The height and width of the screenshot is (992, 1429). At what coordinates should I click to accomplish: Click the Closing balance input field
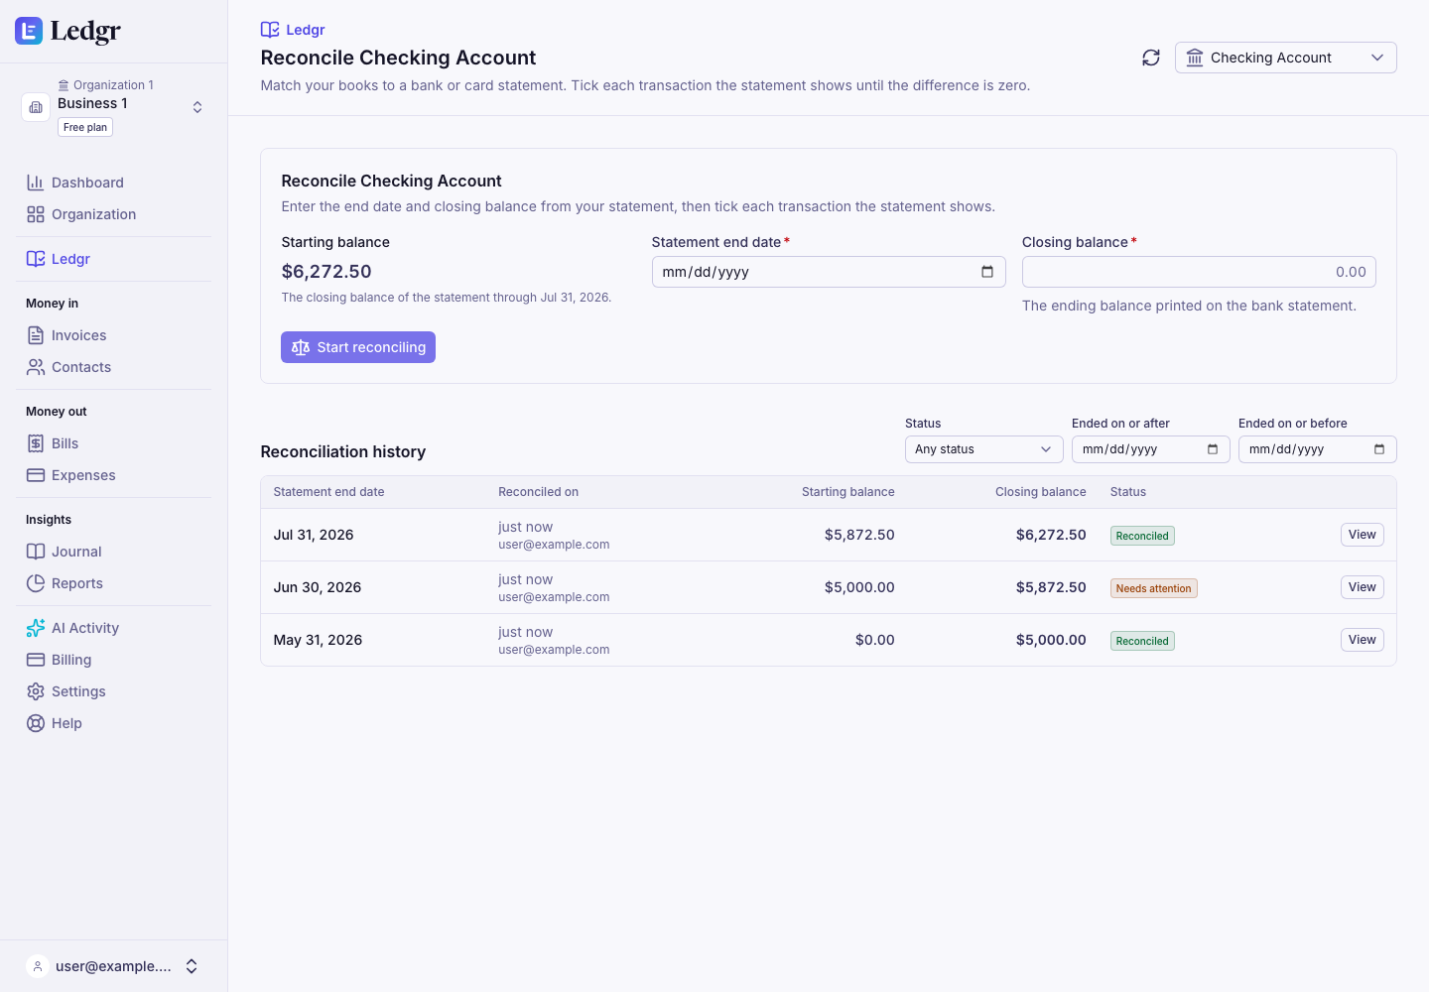pos(1199,272)
